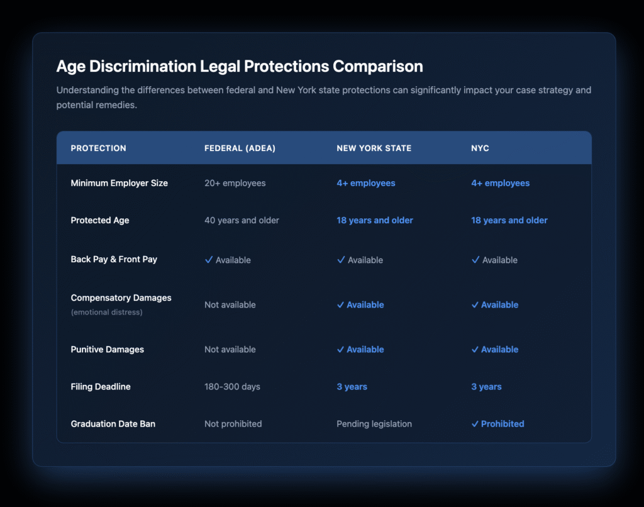This screenshot has height=507, width=644.
Task: Click the Federal checkmark for Back Pay & Front Pay
Action: (x=209, y=260)
